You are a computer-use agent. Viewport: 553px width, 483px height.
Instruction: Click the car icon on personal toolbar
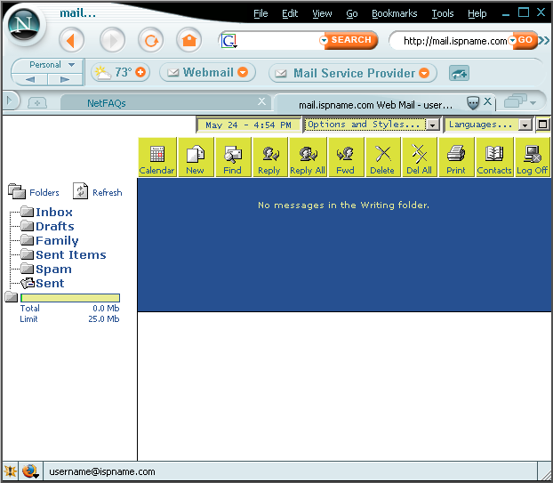click(x=459, y=74)
